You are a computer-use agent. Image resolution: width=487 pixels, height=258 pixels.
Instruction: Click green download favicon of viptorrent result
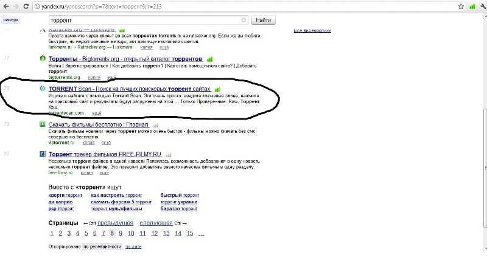click(42, 124)
